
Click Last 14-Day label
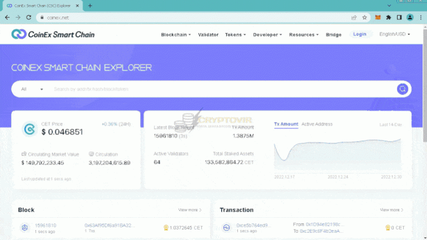click(390, 124)
